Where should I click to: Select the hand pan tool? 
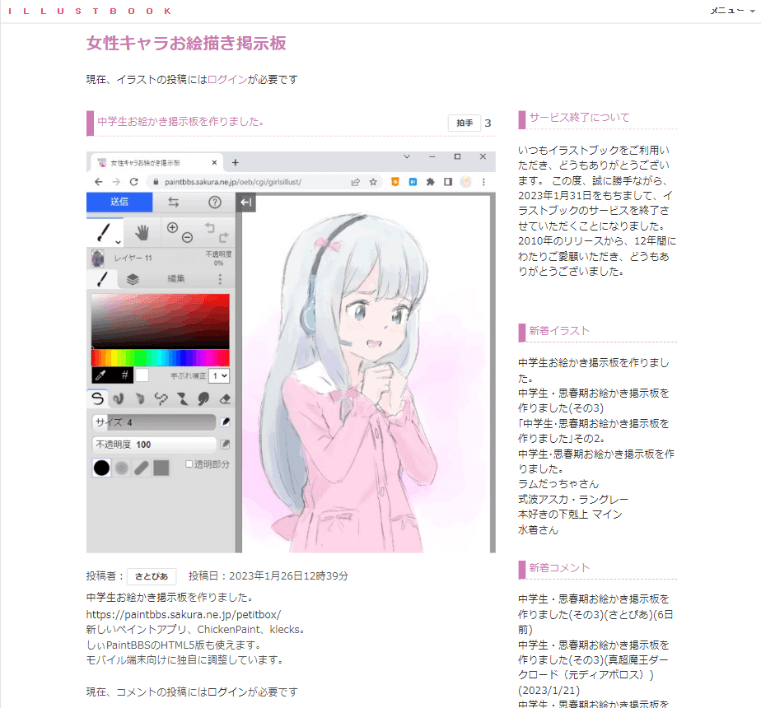tap(142, 233)
